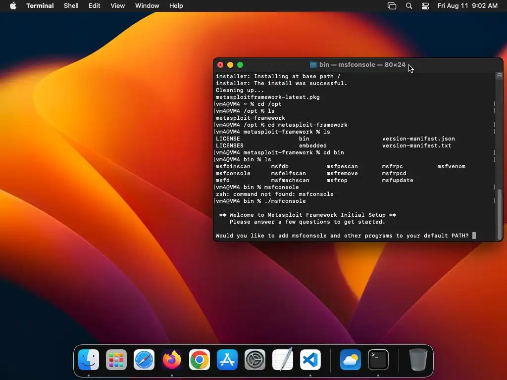Open the Terminal application menu
The image size is (507, 380).
(40, 6)
